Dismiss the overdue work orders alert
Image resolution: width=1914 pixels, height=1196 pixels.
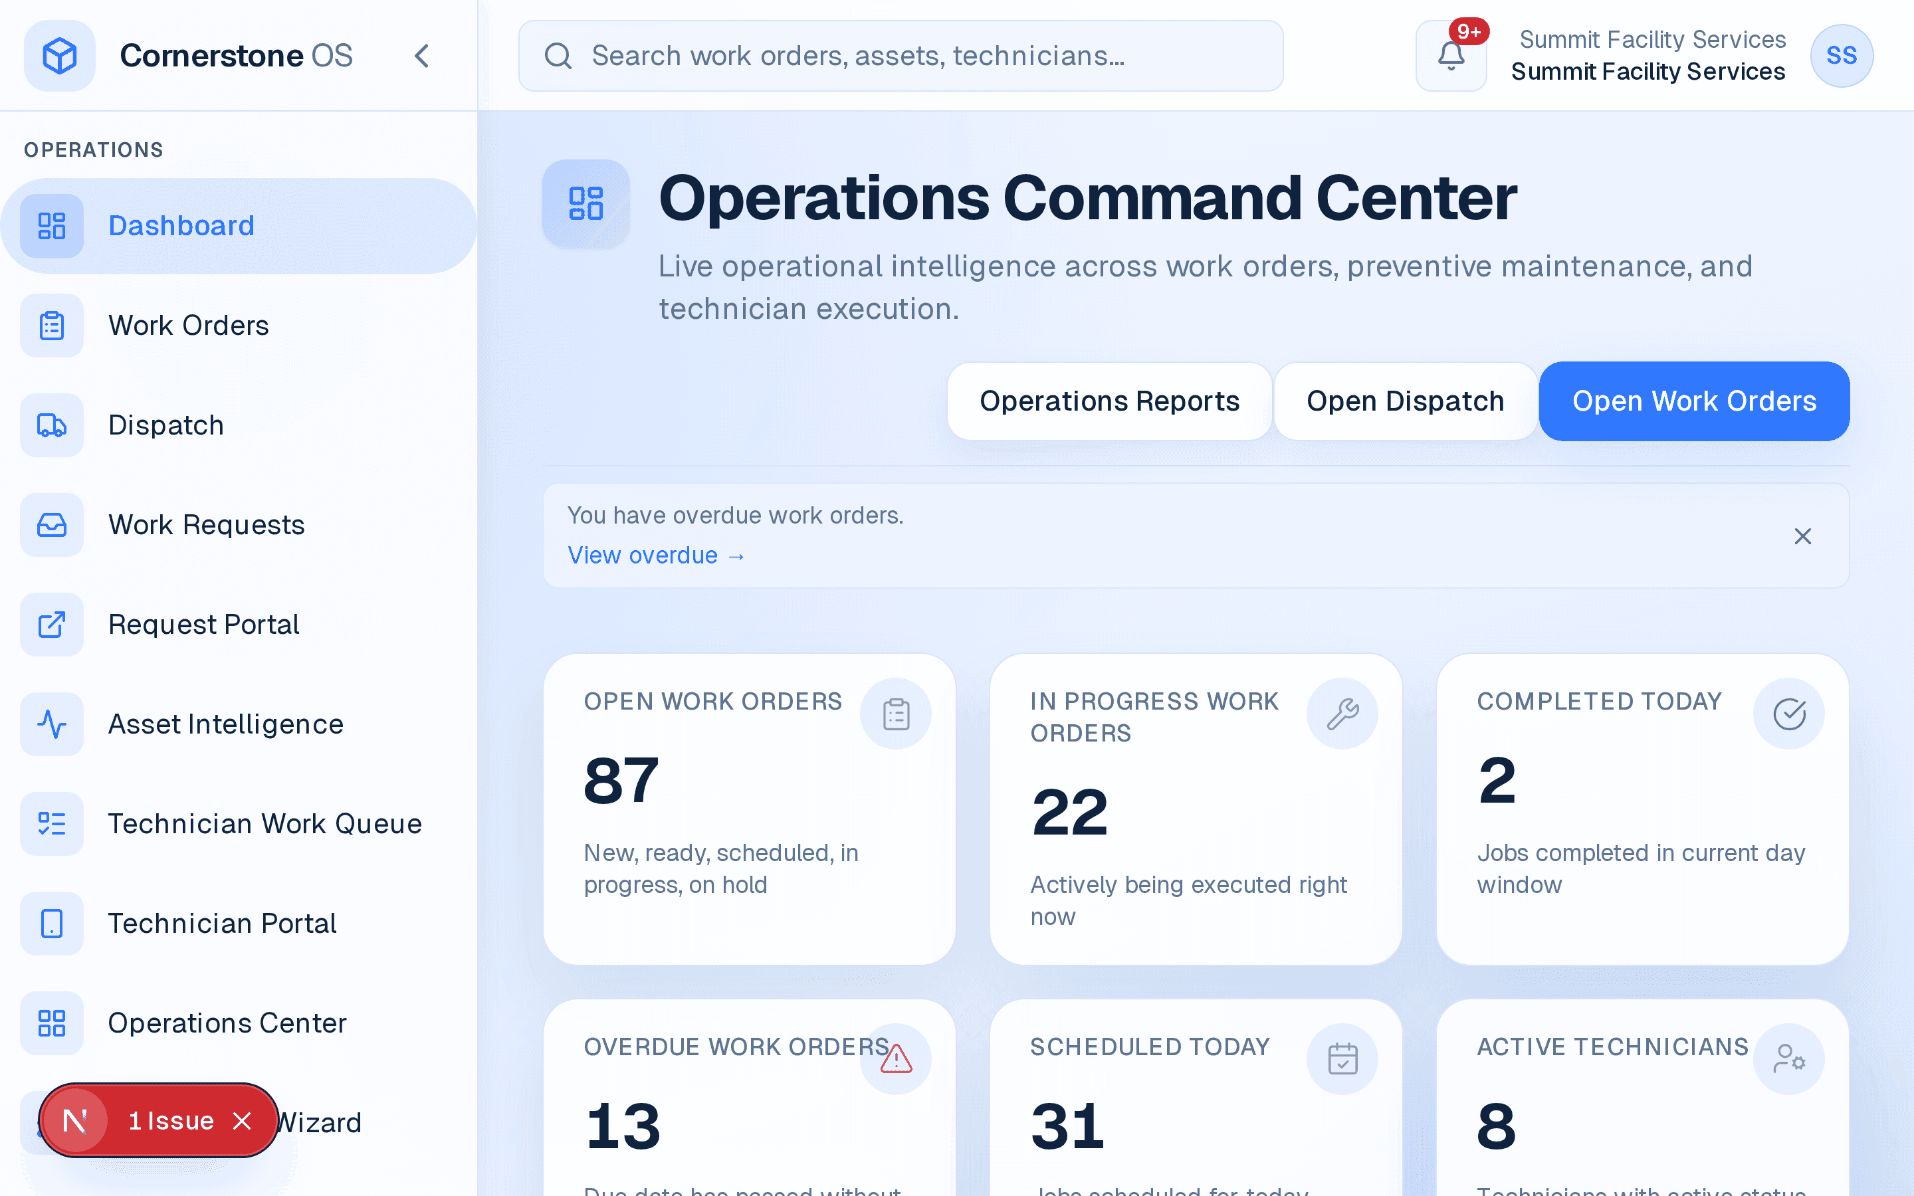(1803, 536)
